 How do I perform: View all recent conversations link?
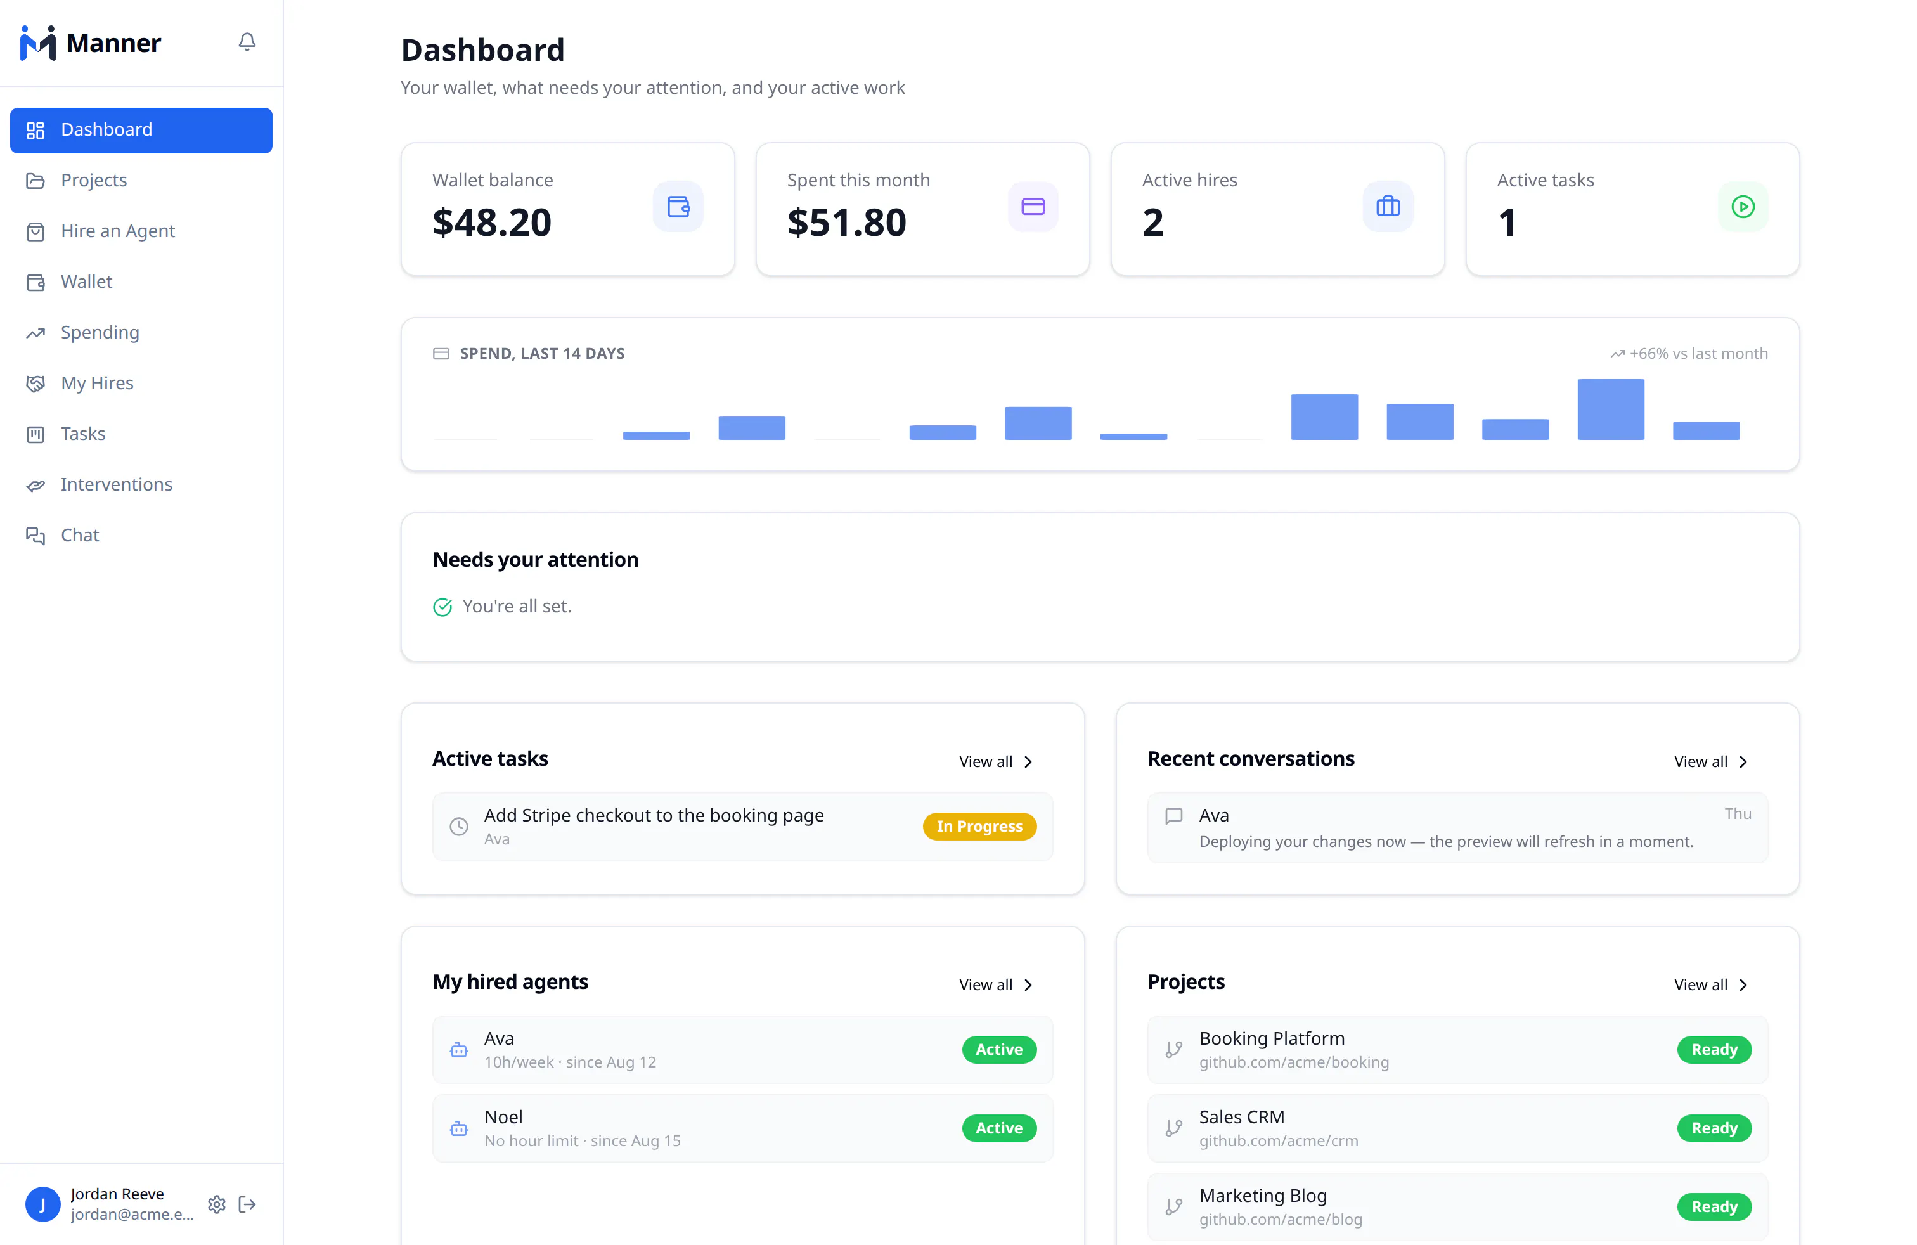[1712, 762]
